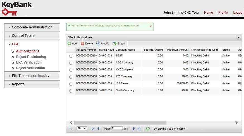Collapse the EPA Authorizations panel arrow
The width and height of the screenshot is (244, 136).
click(x=238, y=37)
